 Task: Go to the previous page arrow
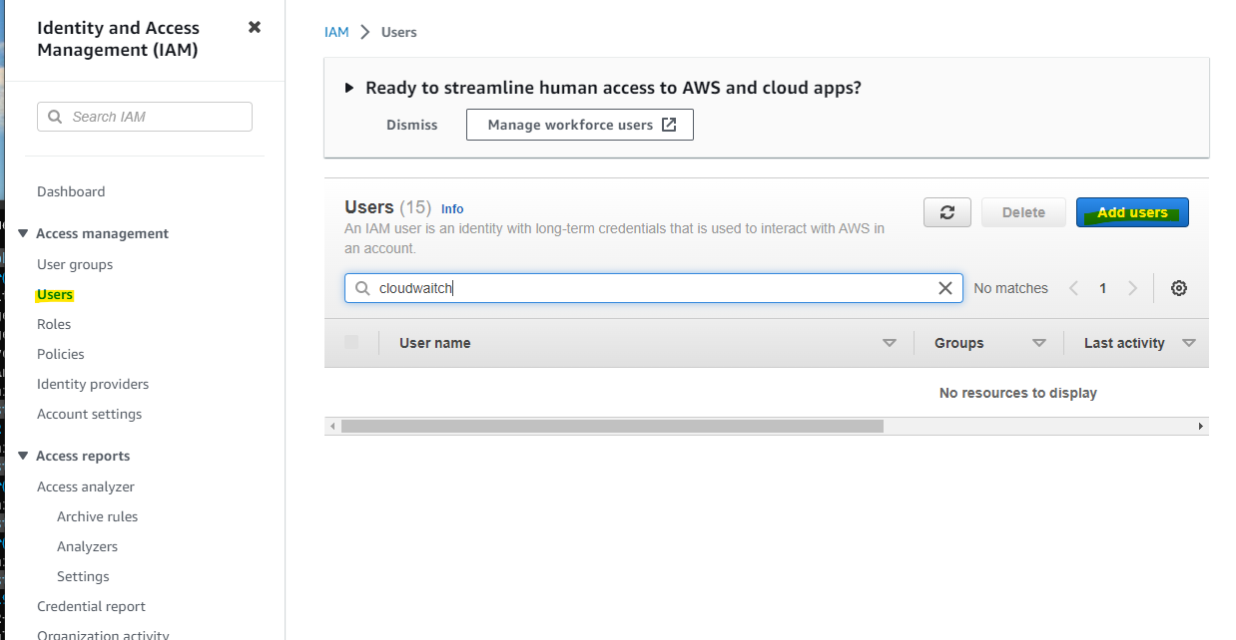(1073, 288)
